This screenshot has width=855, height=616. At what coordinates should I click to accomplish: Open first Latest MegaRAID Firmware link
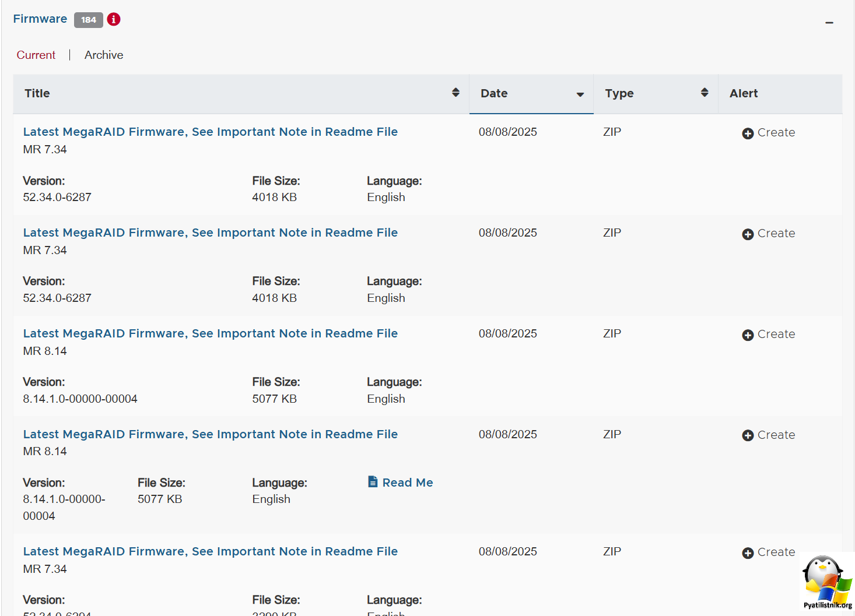point(210,132)
